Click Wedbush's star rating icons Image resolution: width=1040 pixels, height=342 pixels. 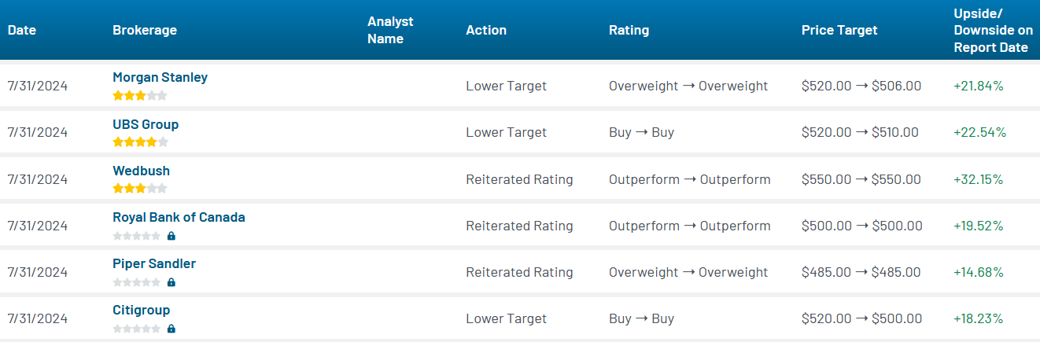140,189
